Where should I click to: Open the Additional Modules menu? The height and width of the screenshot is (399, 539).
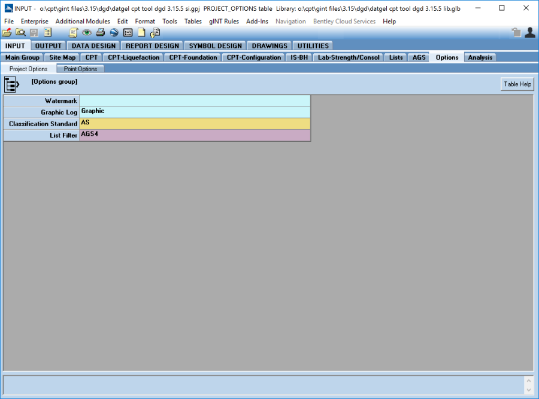coord(83,22)
